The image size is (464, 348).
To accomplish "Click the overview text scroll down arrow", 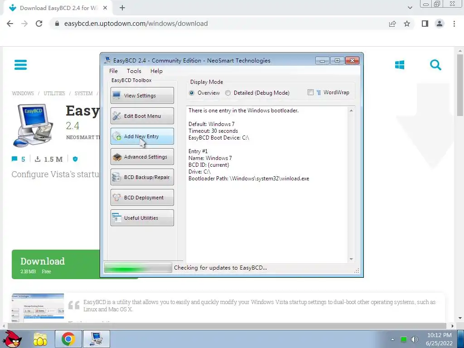I will pyautogui.click(x=351, y=259).
